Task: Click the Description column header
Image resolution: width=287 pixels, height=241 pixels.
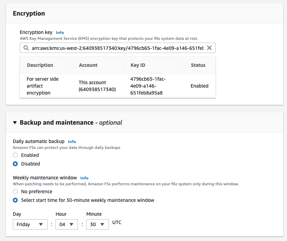Action: pyautogui.click(x=40, y=65)
